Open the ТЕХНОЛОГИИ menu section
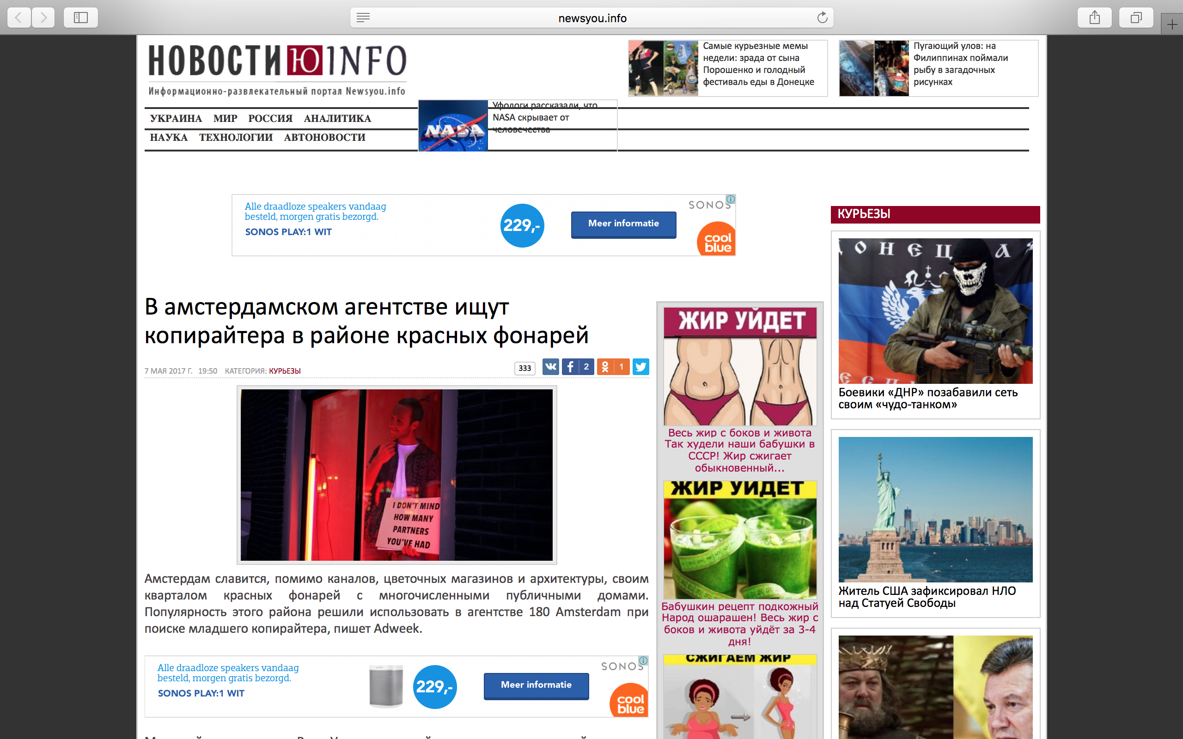 [236, 137]
